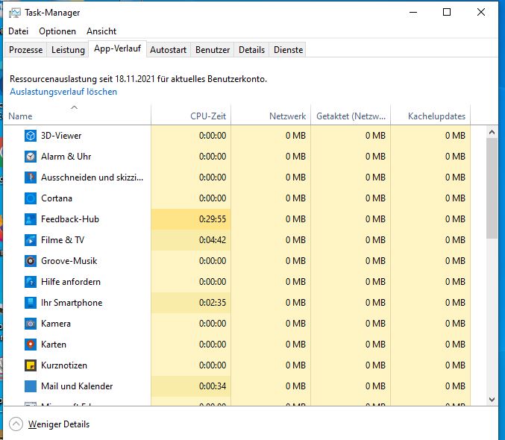
Task: Select the Cortana circle icon
Action: click(31, 198)
